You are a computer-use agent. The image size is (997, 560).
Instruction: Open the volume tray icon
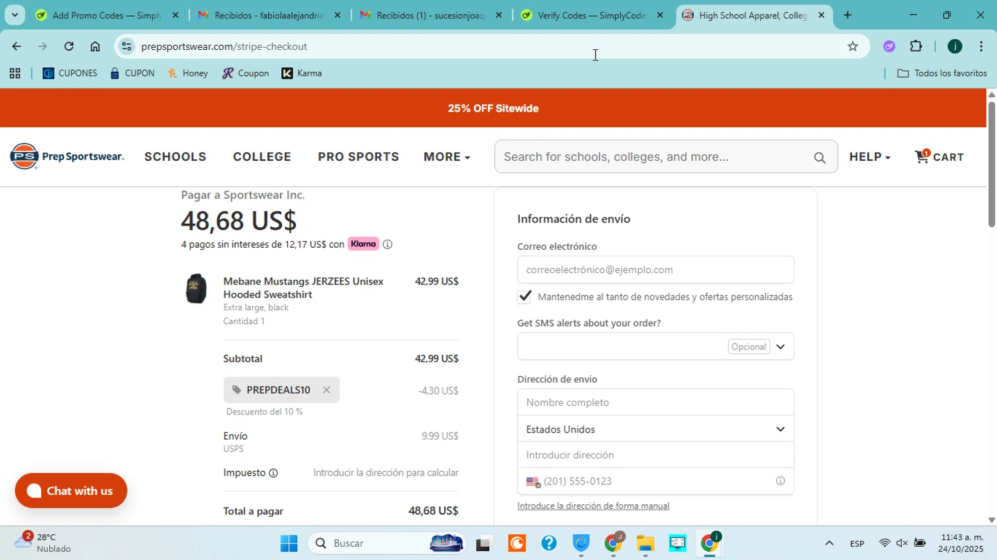[902, 543]
